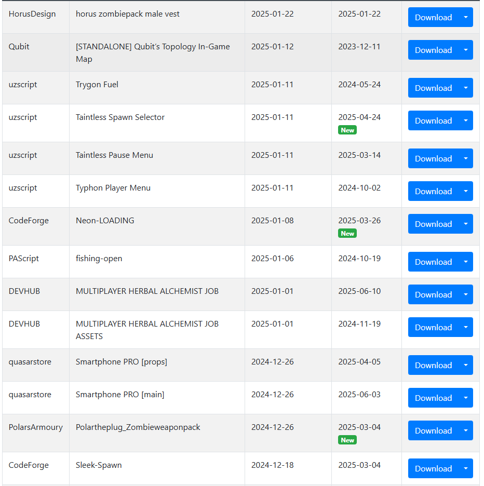
Task: Open dropdown arrow for horus zombiepack male vest
Action: click(x=466, y=17)
